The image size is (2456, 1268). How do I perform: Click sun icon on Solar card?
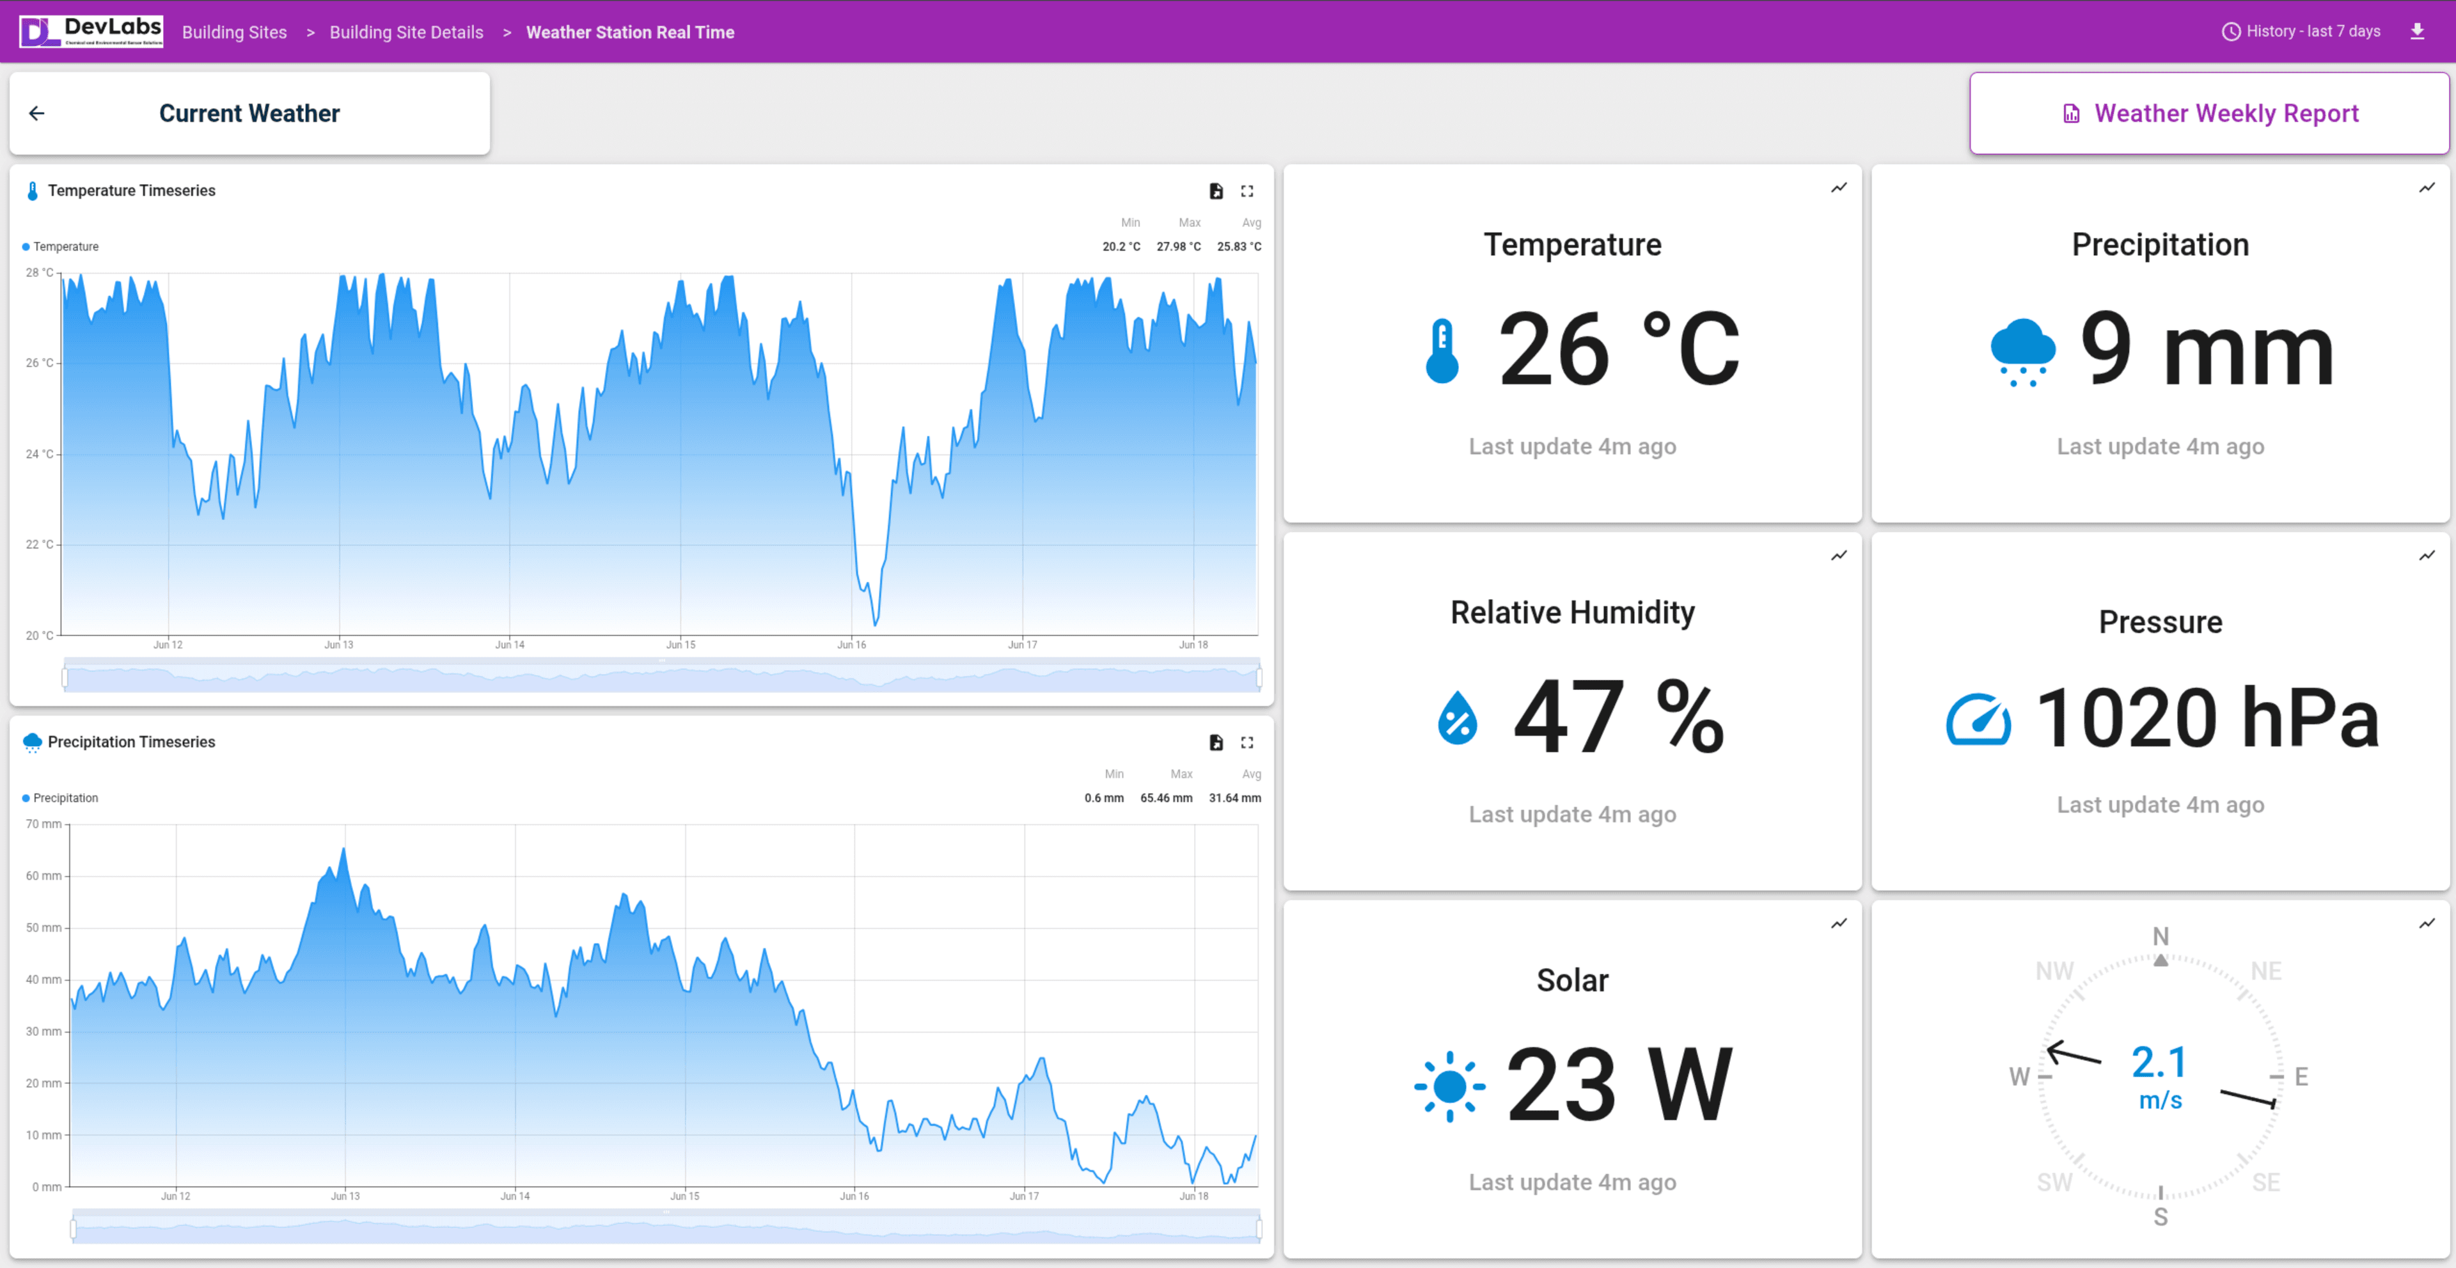coord(1449,1086)
